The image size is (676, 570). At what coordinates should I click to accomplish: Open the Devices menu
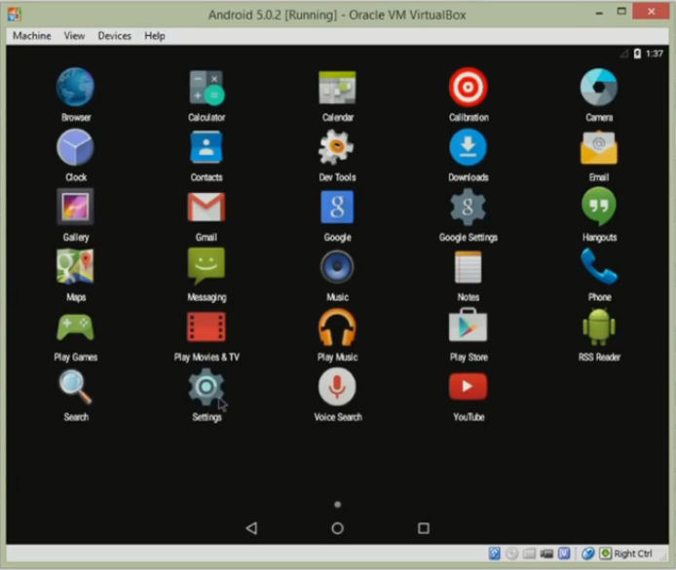115,36
